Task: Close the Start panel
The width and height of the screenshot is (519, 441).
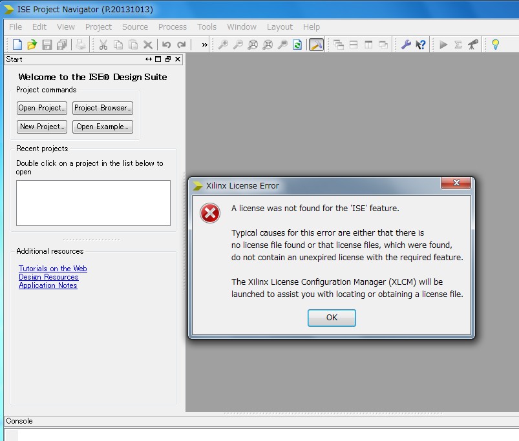Action: [178, 59]
